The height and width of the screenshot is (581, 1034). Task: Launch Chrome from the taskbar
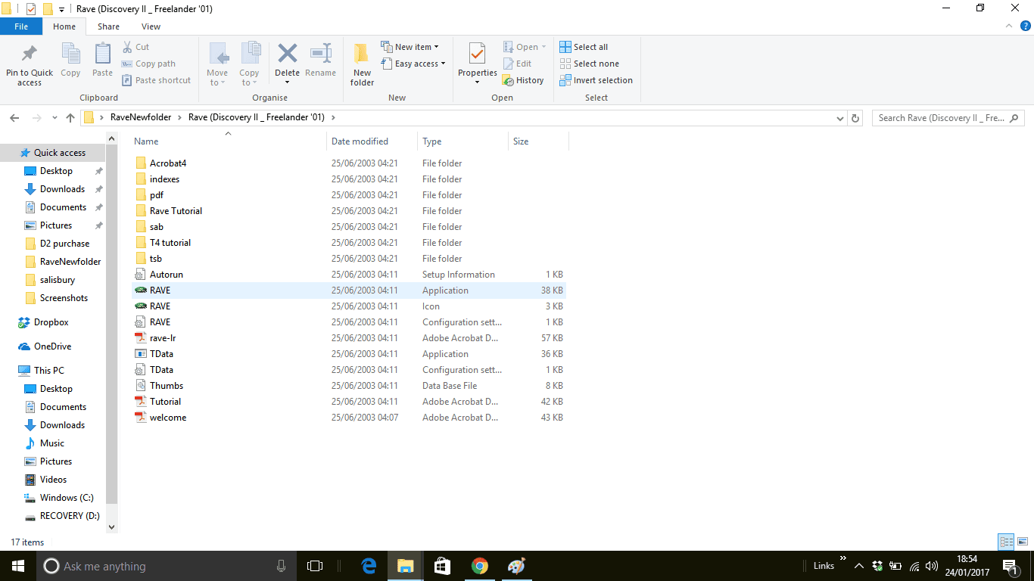tap(479, 566)
